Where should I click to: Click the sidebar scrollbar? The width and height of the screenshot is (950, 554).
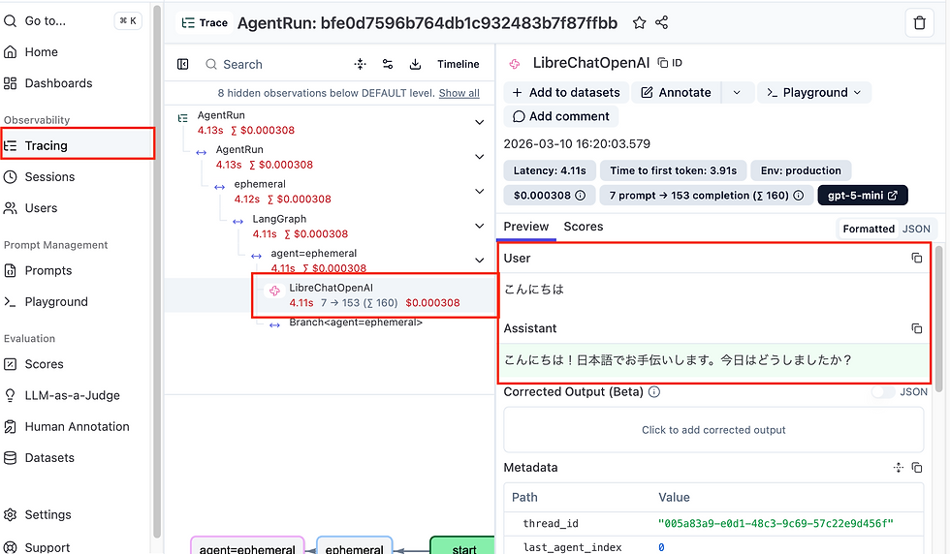click(157, 271)
